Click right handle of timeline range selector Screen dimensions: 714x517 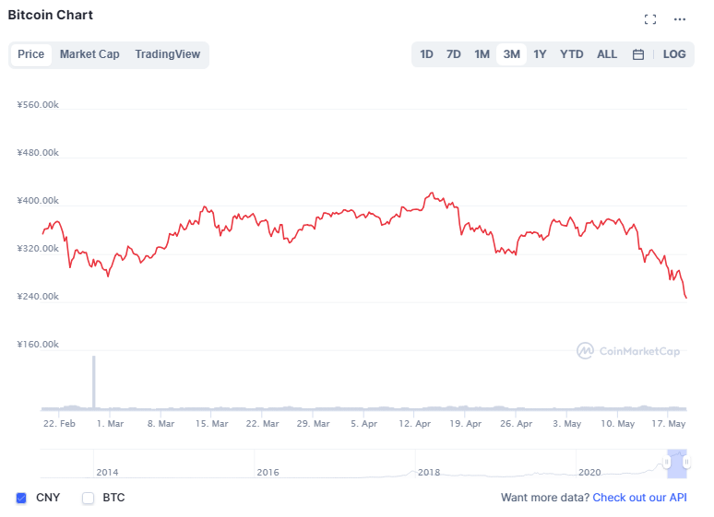pyautogui.click(x=686, y=463)
